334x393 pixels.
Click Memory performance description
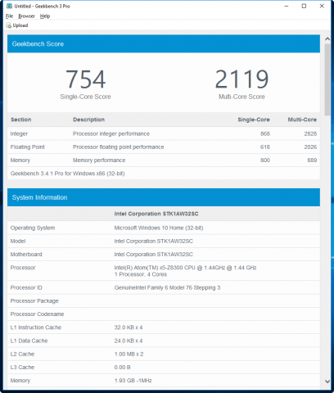(99, 160)
